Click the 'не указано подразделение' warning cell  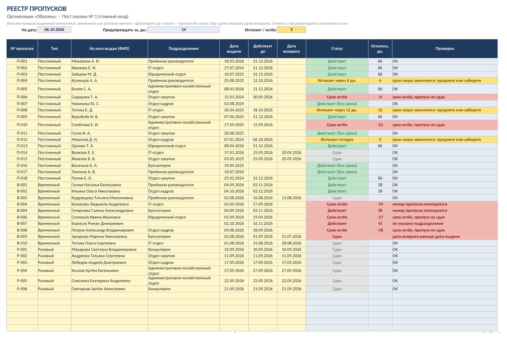pyautogui.click(x=445, y=224)
